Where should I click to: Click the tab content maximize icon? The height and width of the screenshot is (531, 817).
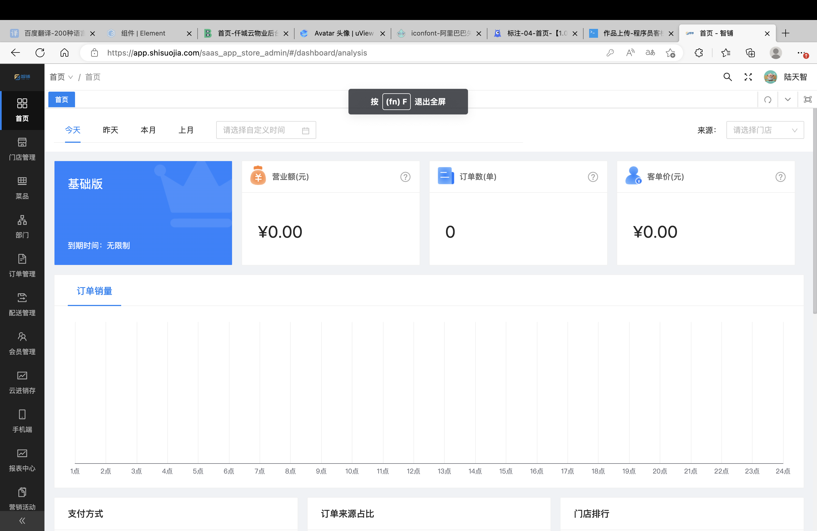(x=807, y=99)
